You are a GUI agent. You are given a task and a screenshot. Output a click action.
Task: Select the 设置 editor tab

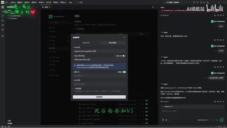click(x=46, y=7)
